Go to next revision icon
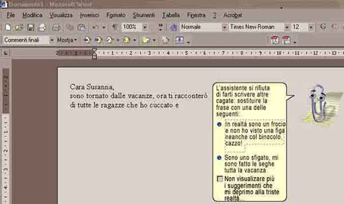This screenshot has width=344, height=204. tap(98, 40)
